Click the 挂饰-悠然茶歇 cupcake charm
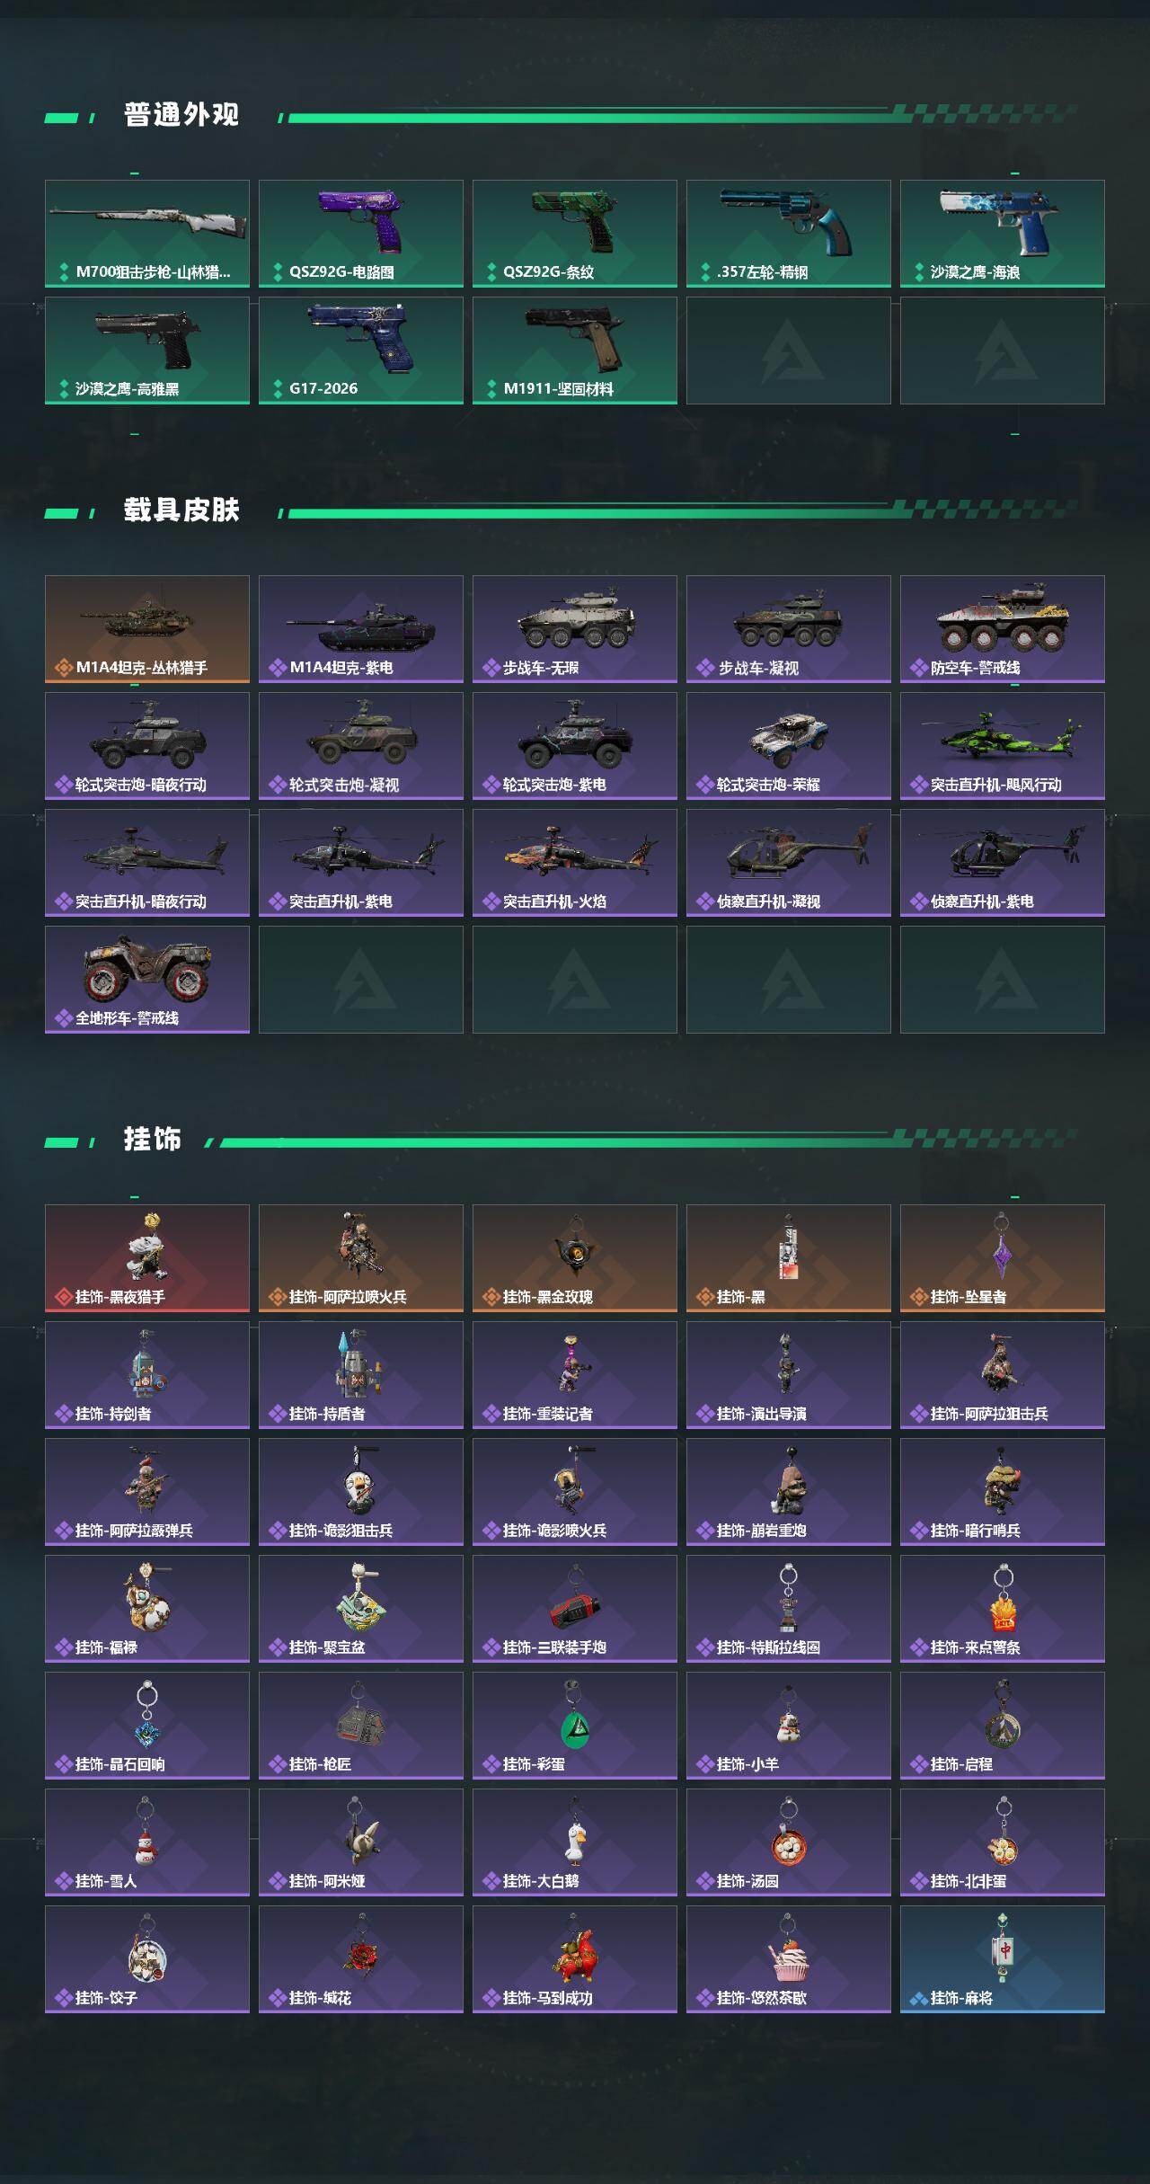Screen dimensions: 1150x2184 point(789,1959)
